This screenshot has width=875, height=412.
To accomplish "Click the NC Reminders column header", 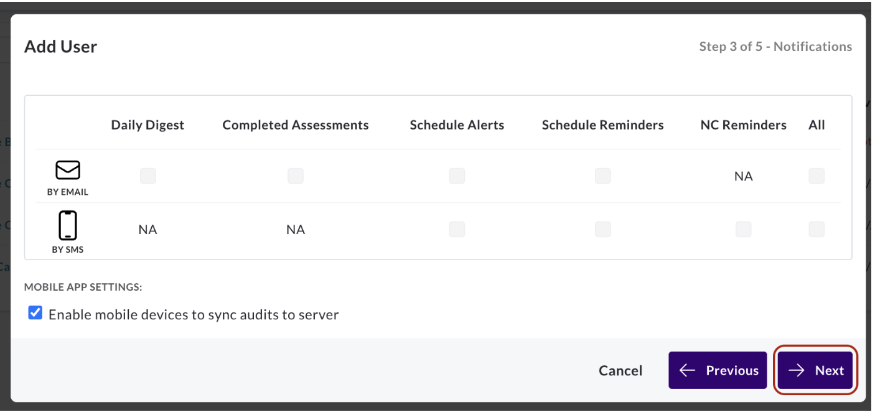I will click(x=743, y=125).
